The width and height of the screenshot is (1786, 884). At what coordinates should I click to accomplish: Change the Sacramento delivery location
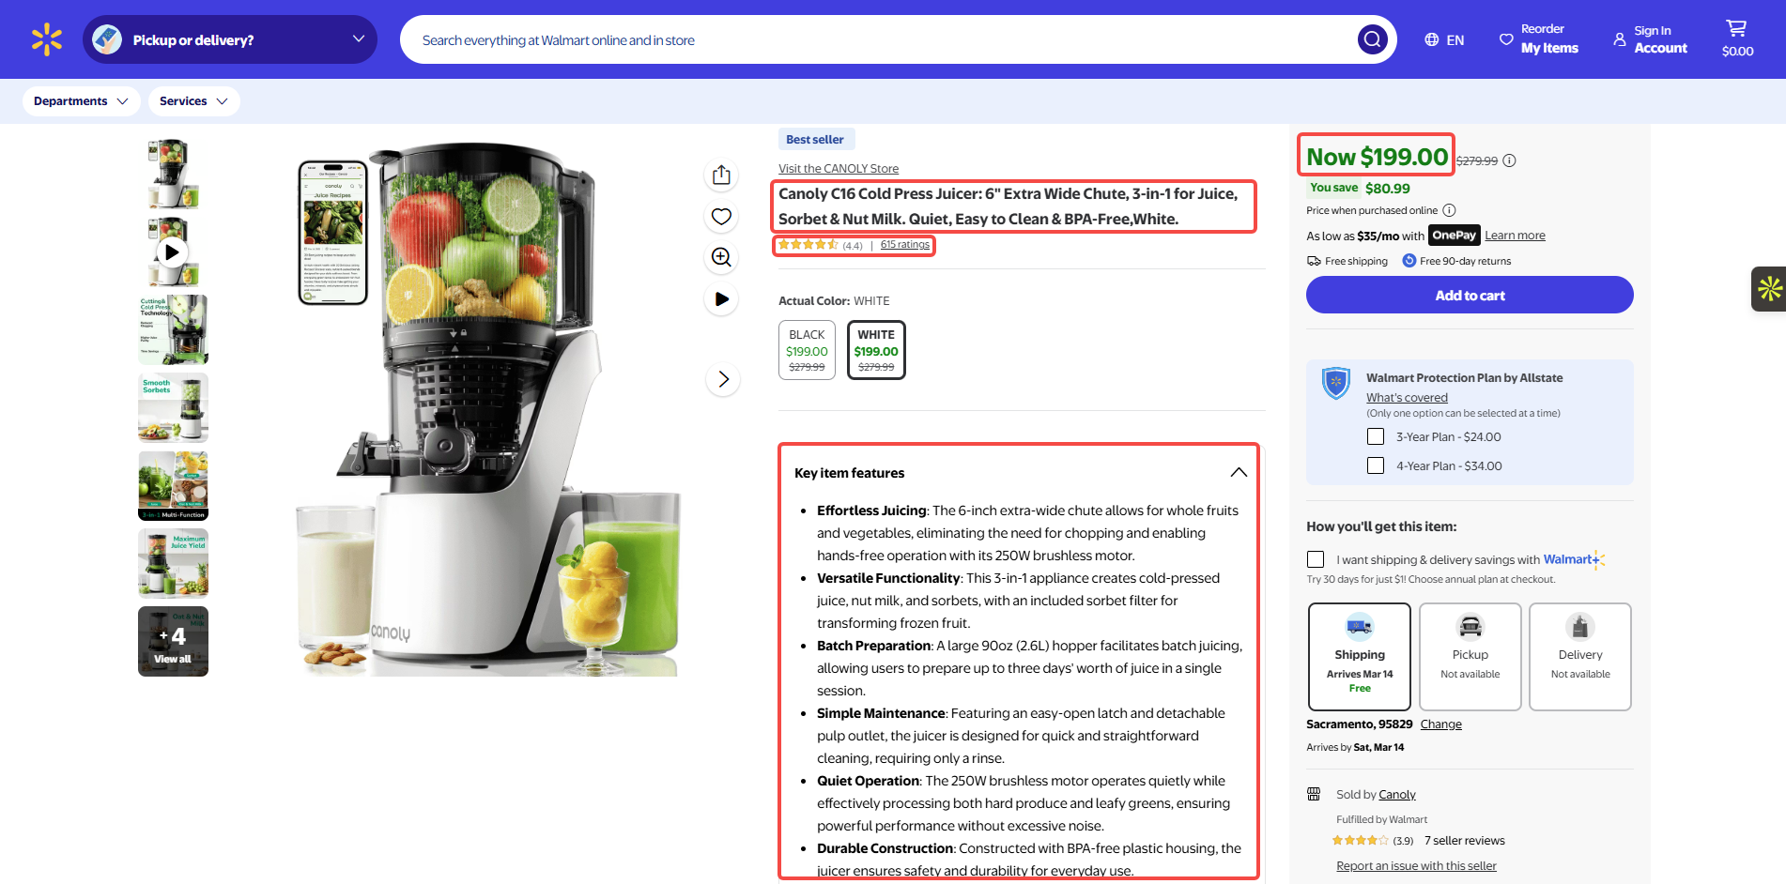[x=1441, y=724]
